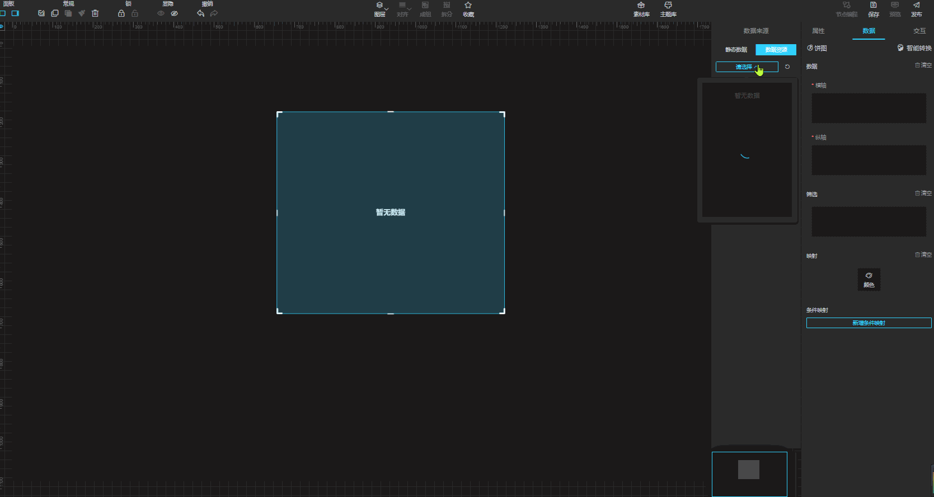
Task: Open the 主题库 theme library
Action: click(x=668, y=9)
